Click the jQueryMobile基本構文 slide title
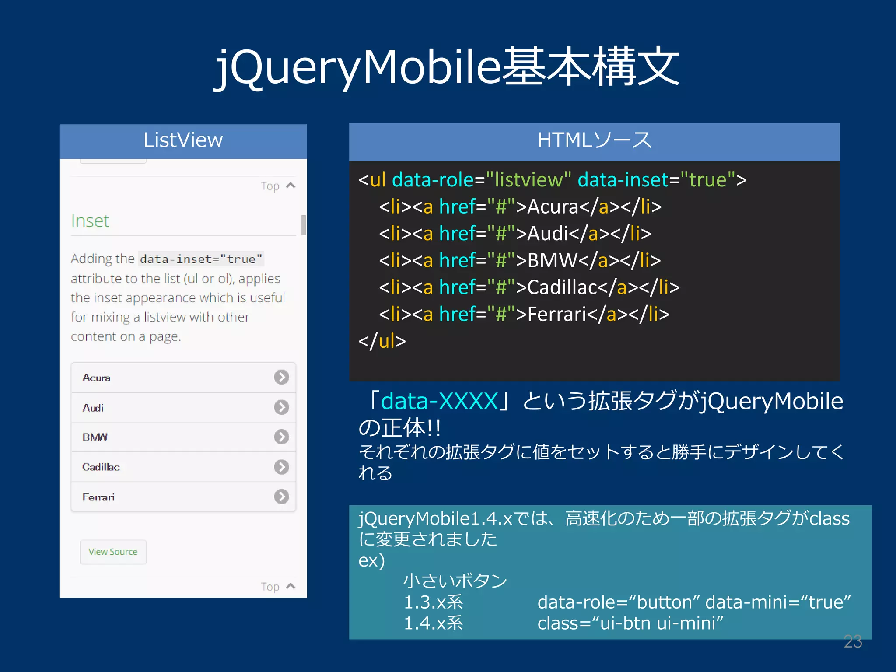896x672 pixels. point(447,67)
